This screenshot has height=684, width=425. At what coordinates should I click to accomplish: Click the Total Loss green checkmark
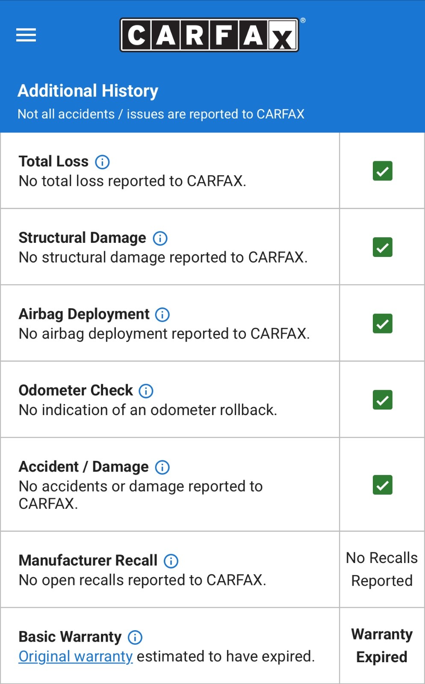(382, 171)
